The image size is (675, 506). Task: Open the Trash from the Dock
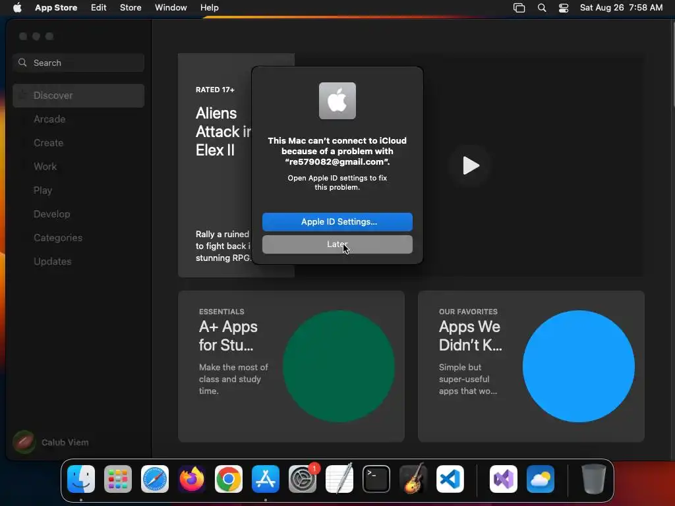coord(594,479)
